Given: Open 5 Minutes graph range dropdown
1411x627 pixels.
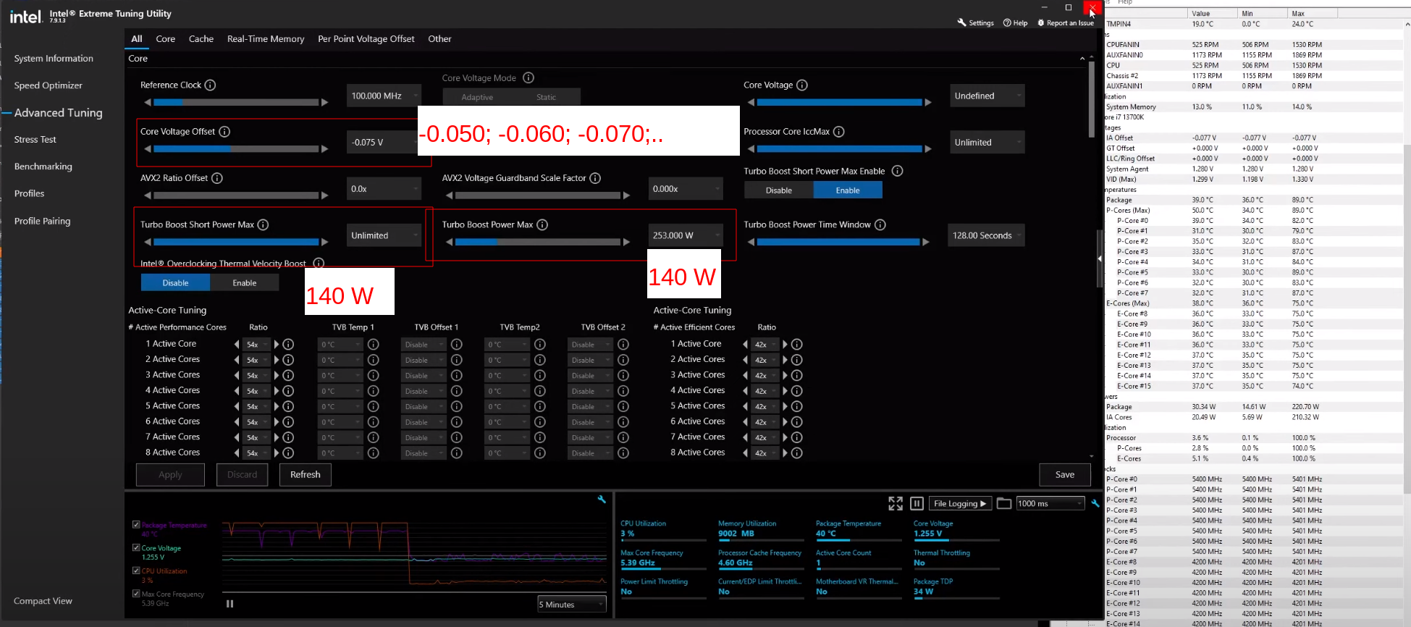Looking at the screenshot, I should coord(572,605).
